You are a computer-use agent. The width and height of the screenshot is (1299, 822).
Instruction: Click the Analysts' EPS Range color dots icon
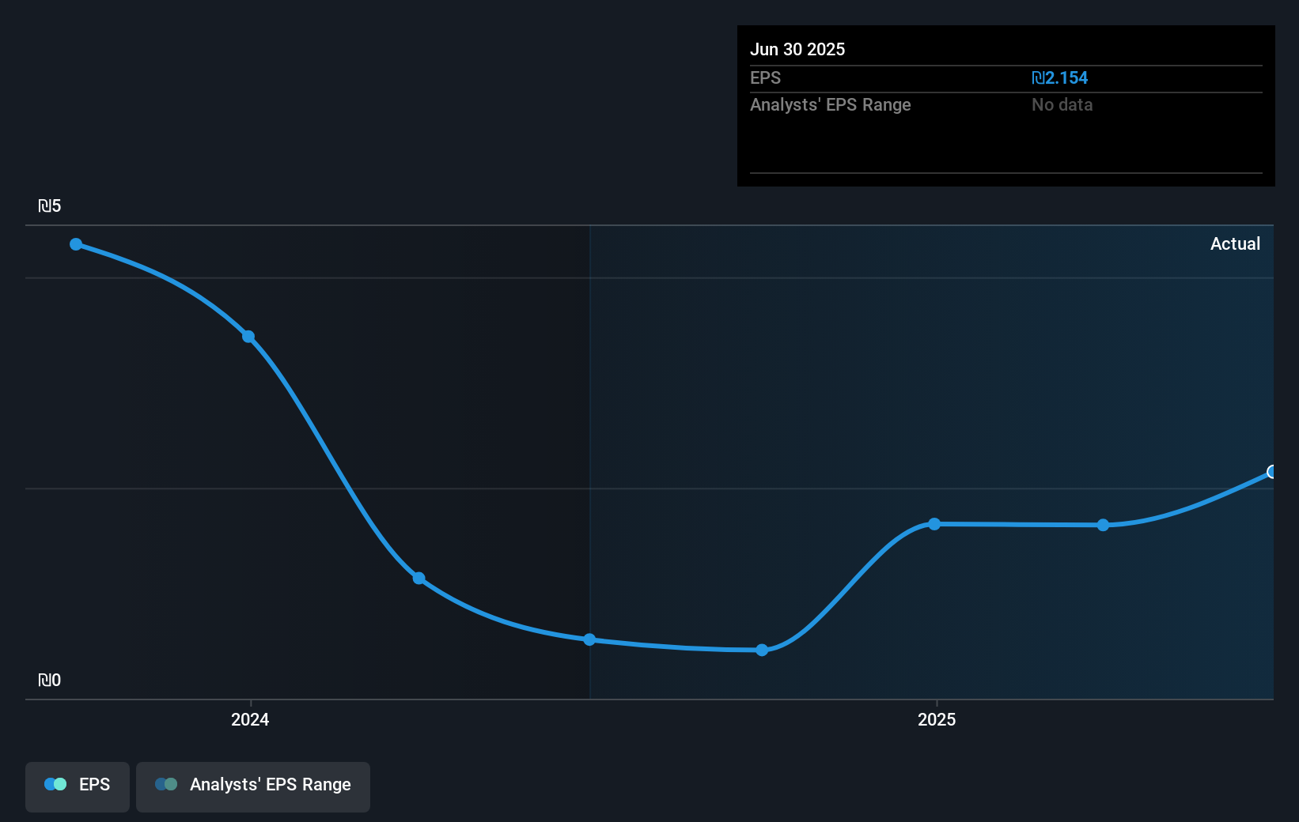click(x=166, y=784)
